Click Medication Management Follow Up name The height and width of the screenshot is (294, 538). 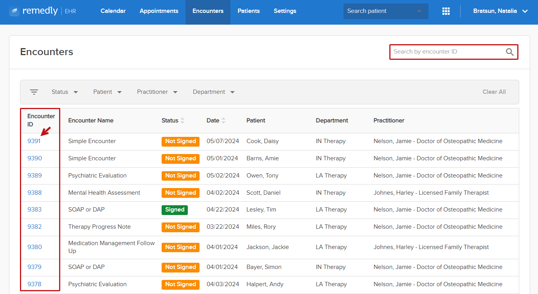[x=112, y=247]
